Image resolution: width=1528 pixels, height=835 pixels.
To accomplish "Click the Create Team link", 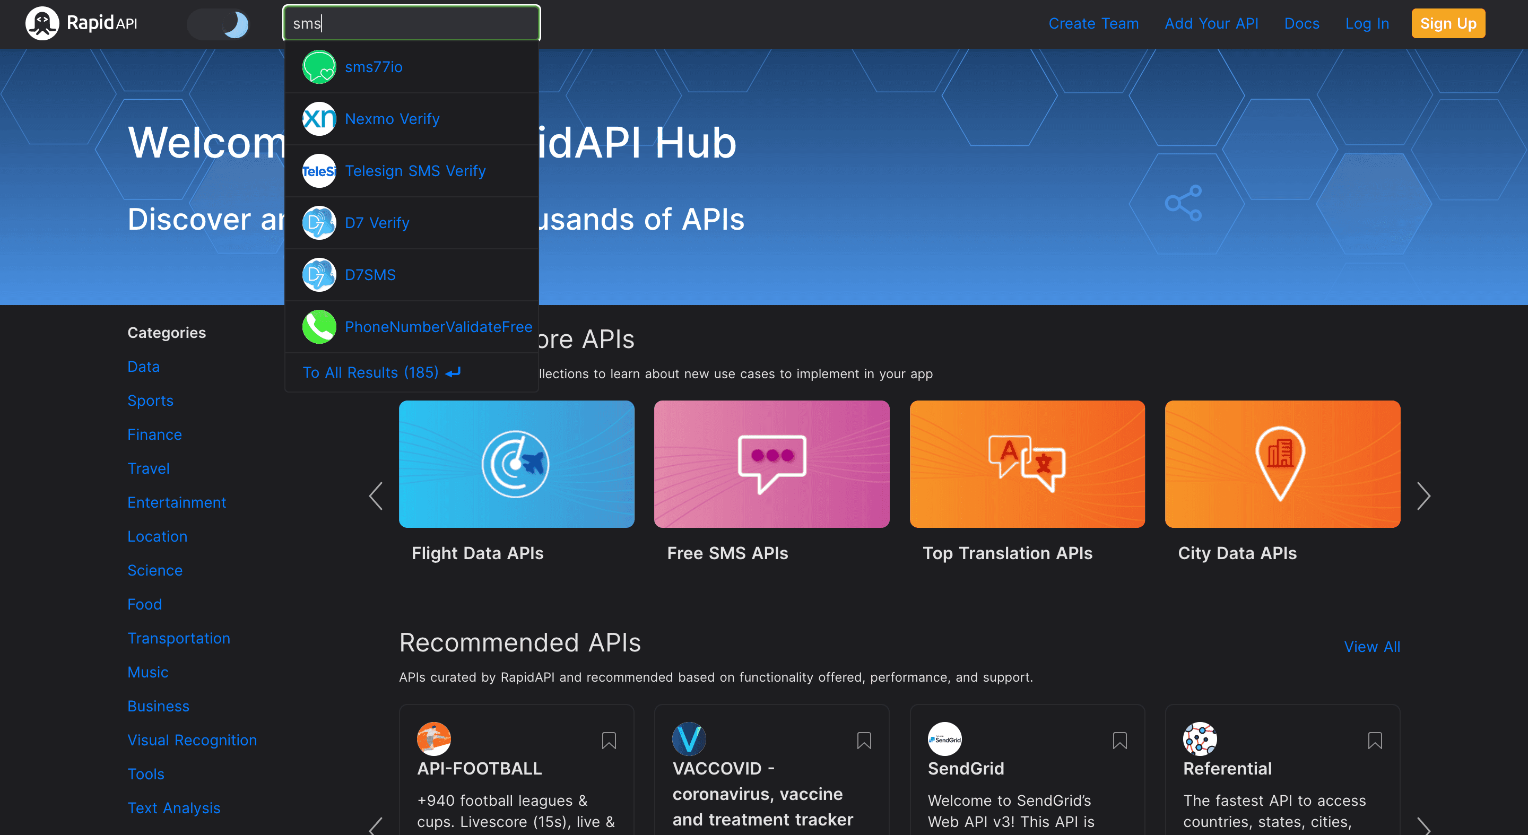I will [1093, 24].
